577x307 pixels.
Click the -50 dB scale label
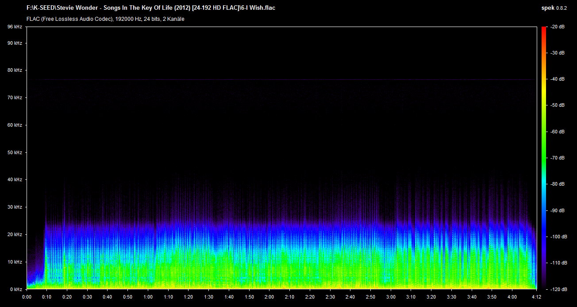coord(557,105)
